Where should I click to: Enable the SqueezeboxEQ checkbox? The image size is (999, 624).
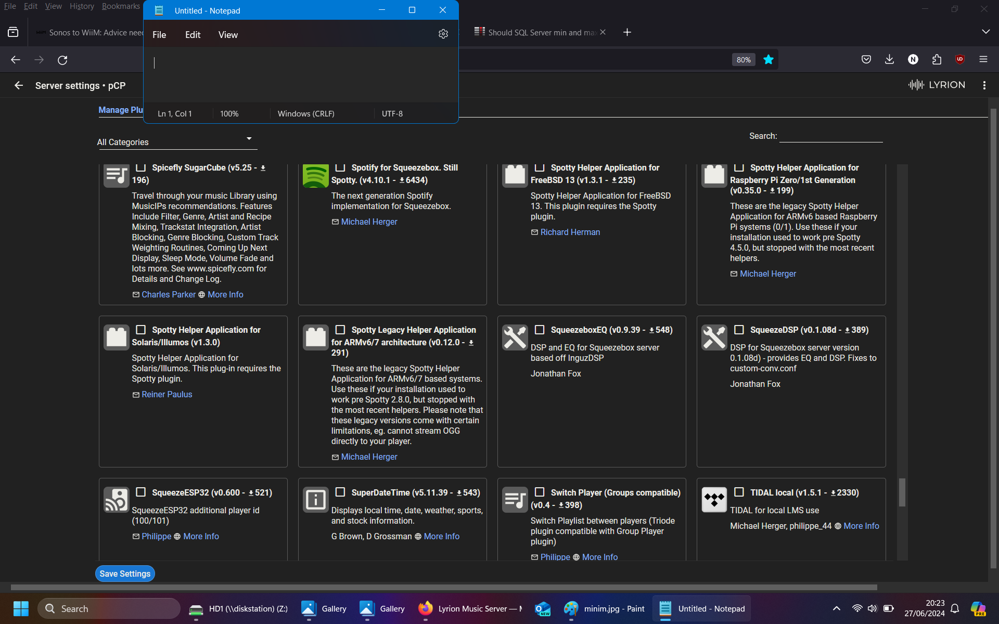tap(540, 330)
